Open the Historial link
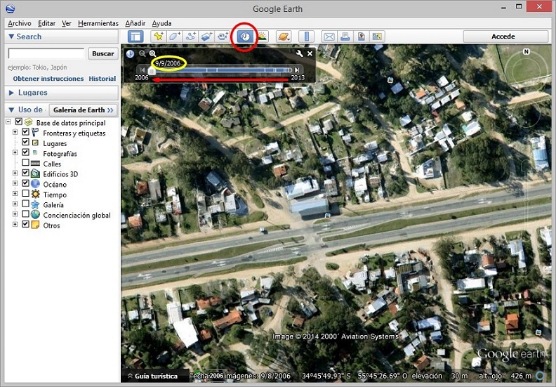Screen dimensions: 556x387 (102, 79)
